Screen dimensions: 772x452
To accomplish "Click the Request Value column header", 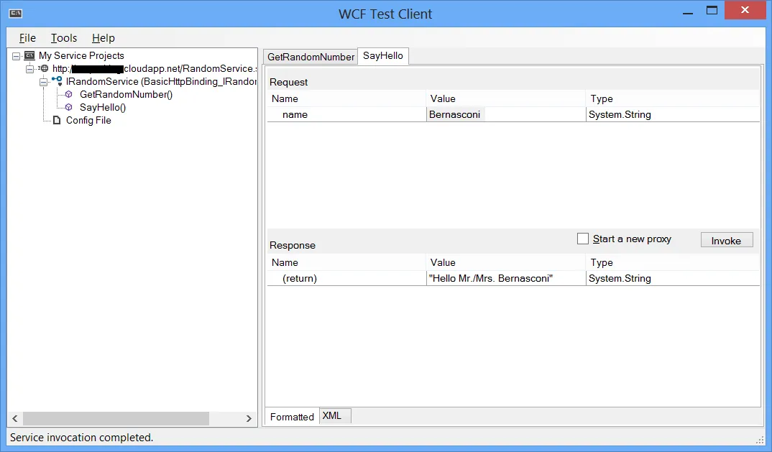I will coord(505,98).
